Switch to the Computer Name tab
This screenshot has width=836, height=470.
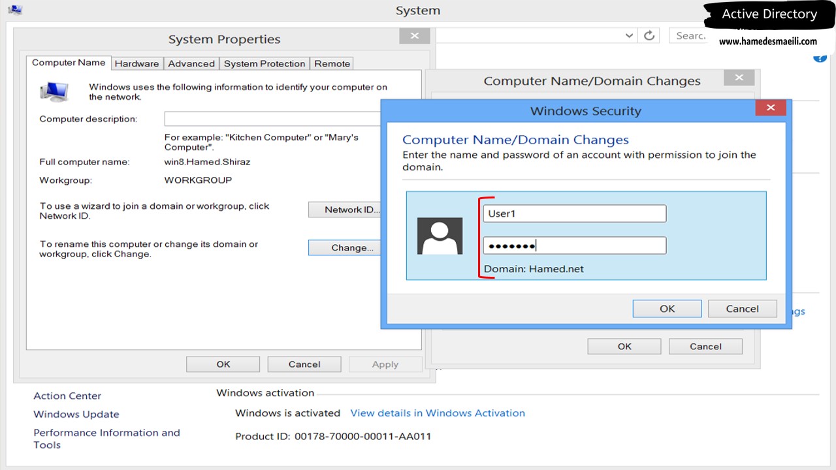69,63
